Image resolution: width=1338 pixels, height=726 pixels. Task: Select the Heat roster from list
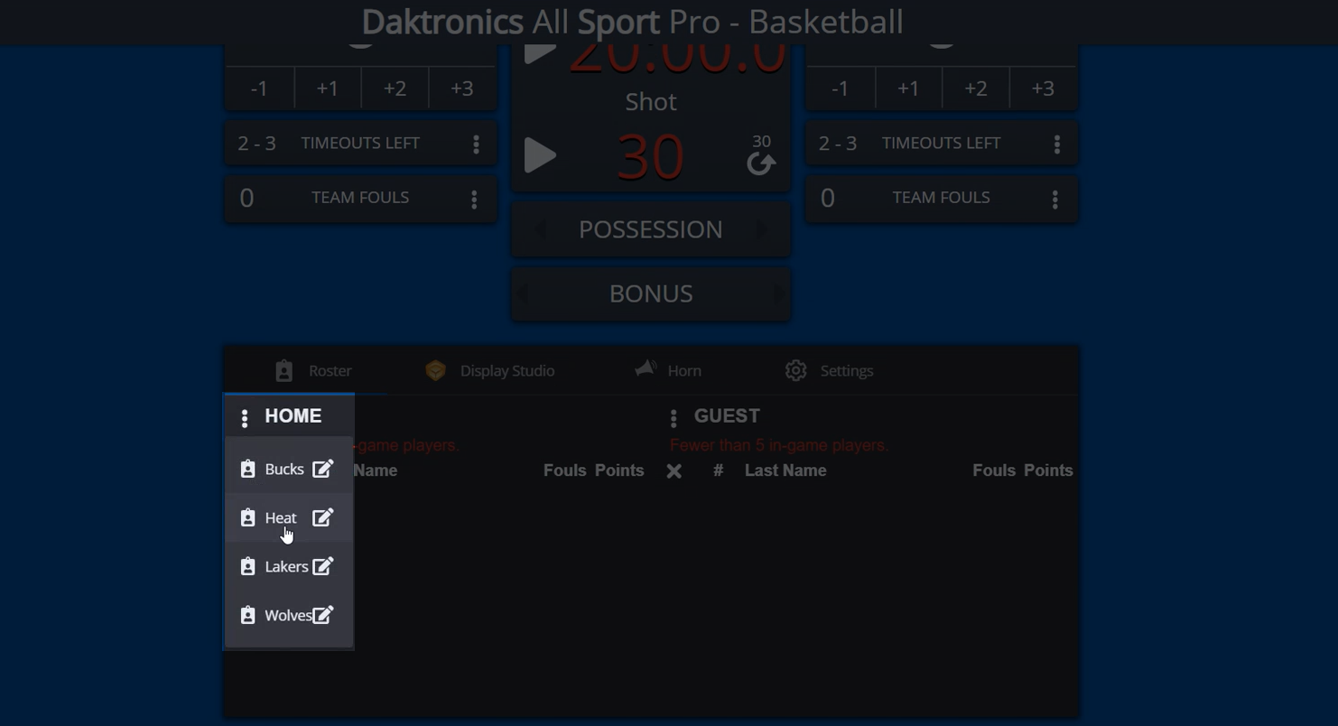pos(281,518)
